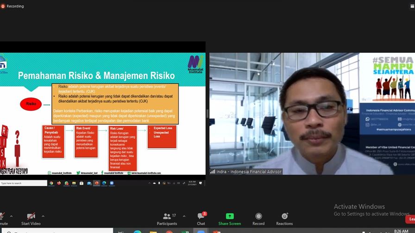Image resolution: width=415 pixels, height=233 pixels.
Task: Click the shared screen's Windows search box
Action: [x=23, y=183]
